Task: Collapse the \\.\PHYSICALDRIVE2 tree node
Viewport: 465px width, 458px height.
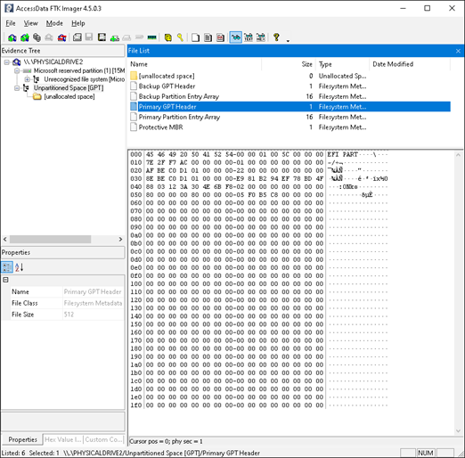Action: pos(7,62)
